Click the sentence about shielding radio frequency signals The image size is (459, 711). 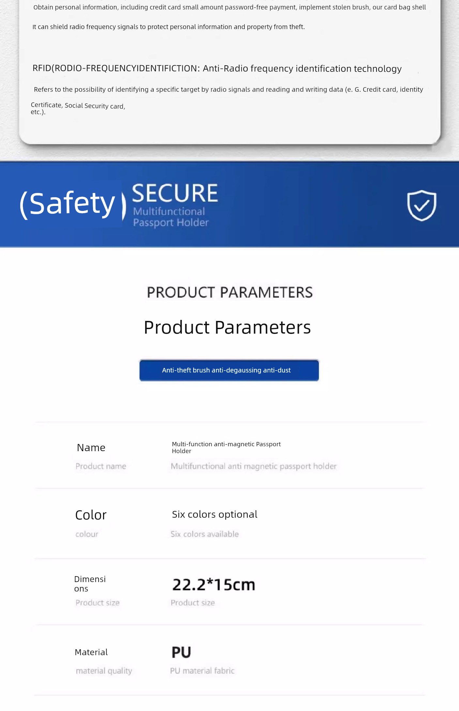click(x=168, y=27)
